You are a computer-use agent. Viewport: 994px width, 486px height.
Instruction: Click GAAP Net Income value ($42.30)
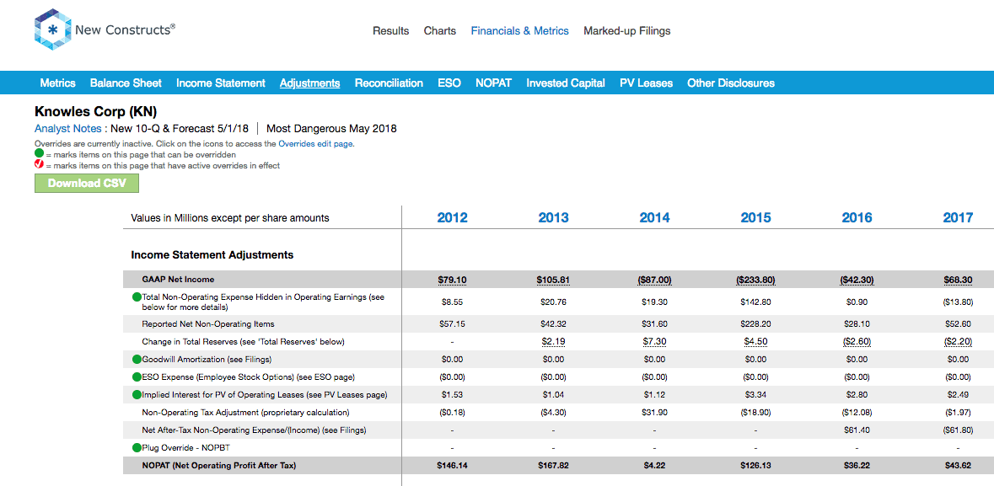[857, 280]
